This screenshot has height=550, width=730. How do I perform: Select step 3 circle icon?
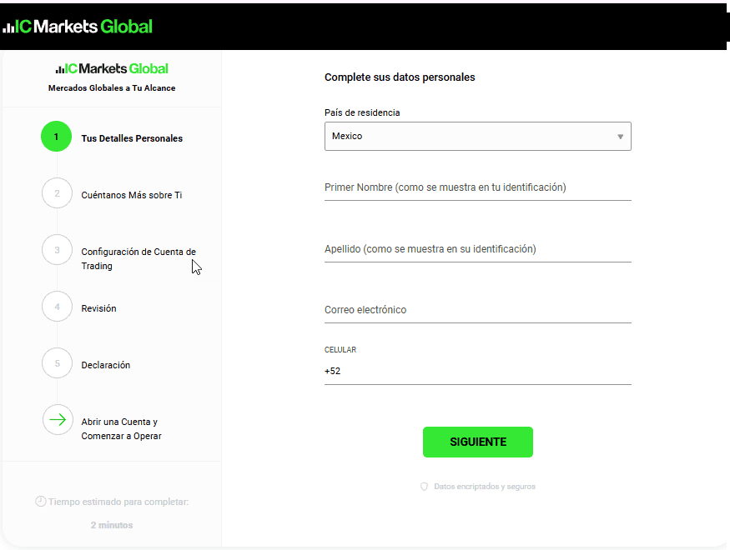pyautogui.click(x=57, y=250)
